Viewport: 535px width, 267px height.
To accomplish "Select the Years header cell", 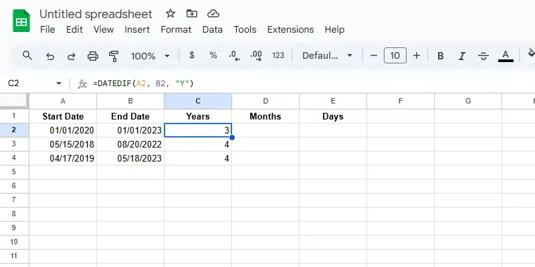I will [x=198, y=116].
